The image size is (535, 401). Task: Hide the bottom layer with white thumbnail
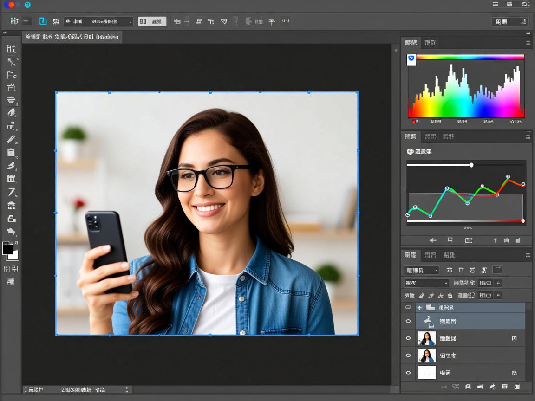point(408,372)
